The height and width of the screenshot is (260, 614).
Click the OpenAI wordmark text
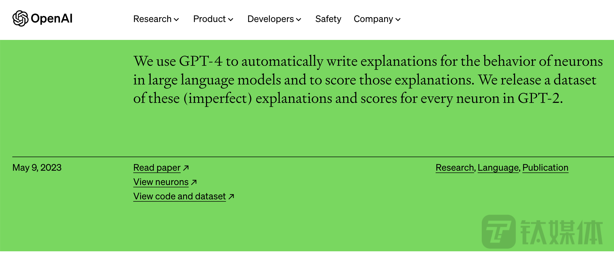(52, 18)
